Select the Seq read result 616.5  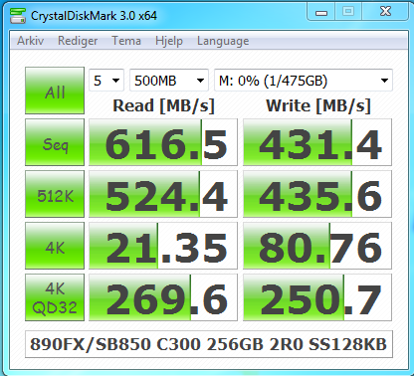[x=163, y=142]
